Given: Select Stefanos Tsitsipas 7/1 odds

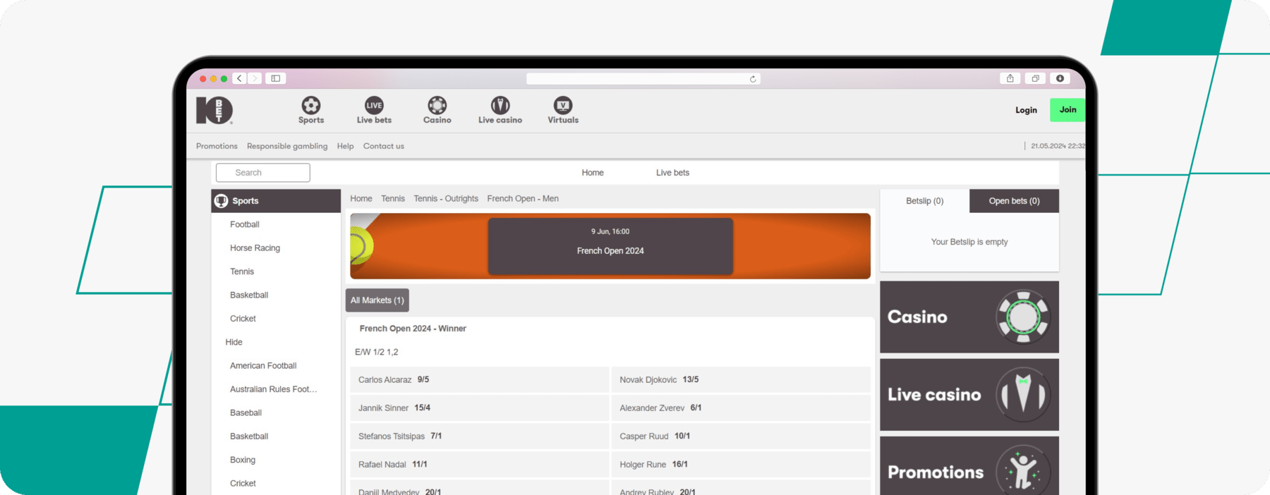Looking at the screenshot, I should 480,436.
